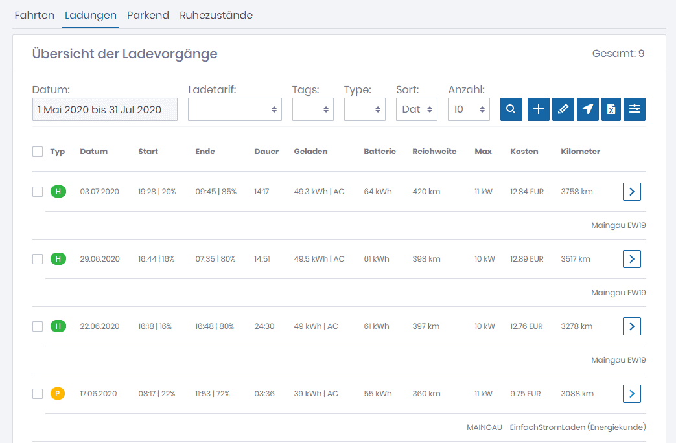Open the sliders settings icon button

635,109
